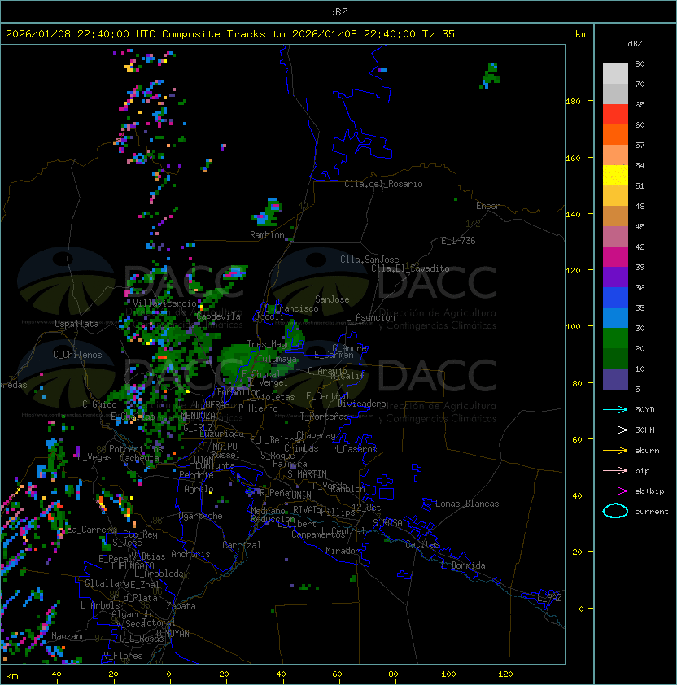Click the Potrerillos map label

(136, 449)
